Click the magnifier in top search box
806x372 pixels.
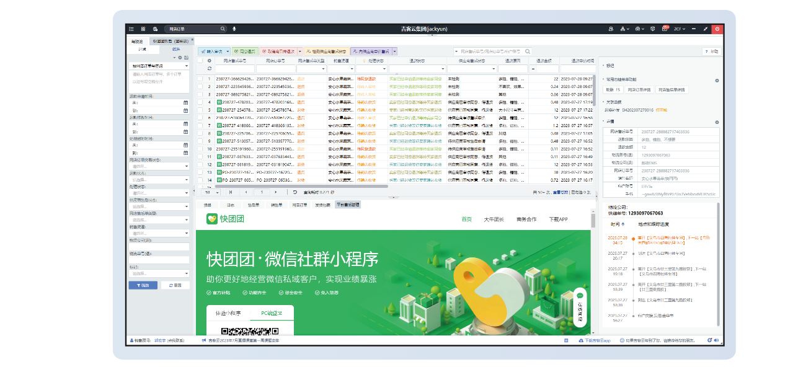point(223,29)
